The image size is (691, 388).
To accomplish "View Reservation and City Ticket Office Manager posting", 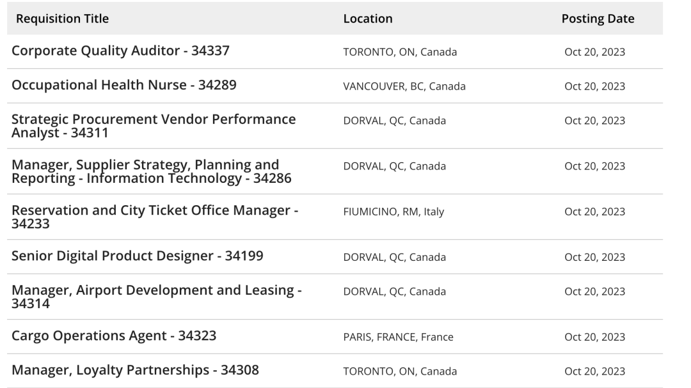I will click(x=155, y=217).
